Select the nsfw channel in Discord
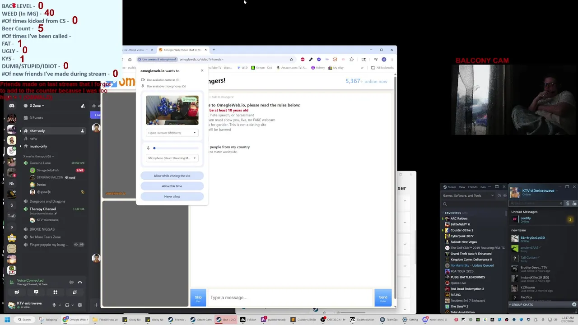Viewport: 578px width, 325px height. click(x=53, y=139)
